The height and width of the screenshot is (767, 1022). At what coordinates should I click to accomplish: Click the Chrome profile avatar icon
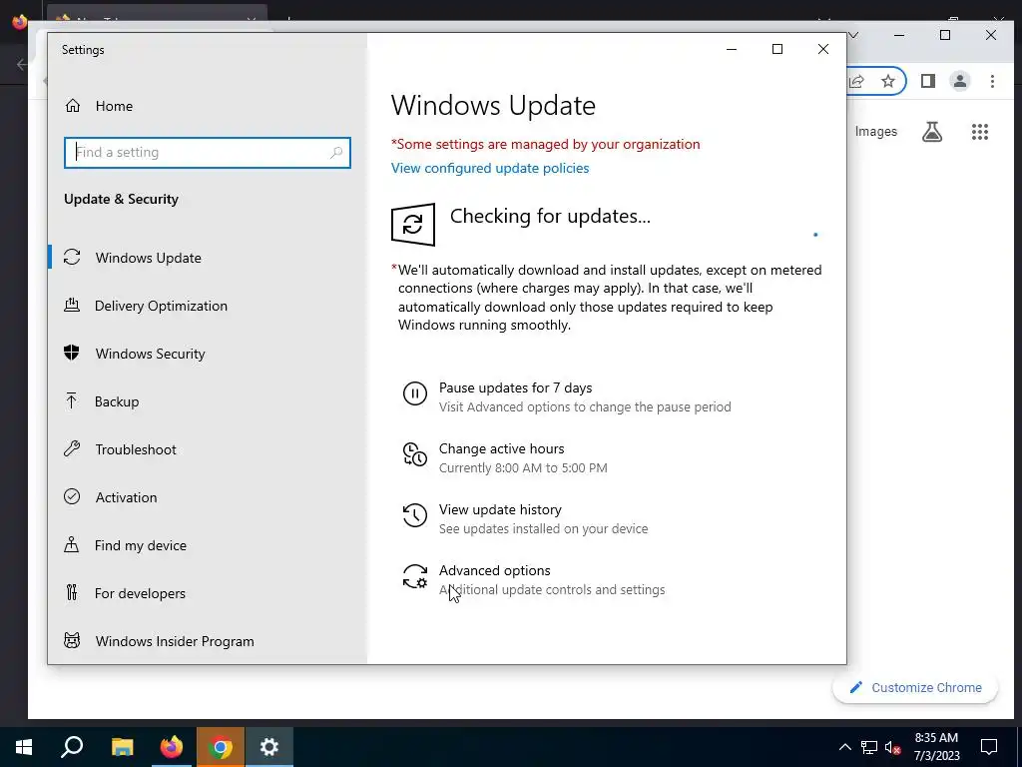960,81
